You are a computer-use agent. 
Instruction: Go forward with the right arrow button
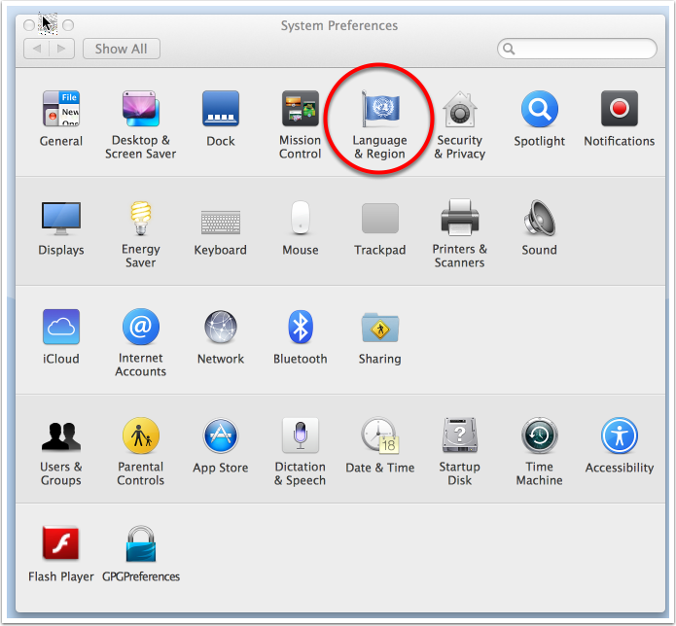point(61,49)
